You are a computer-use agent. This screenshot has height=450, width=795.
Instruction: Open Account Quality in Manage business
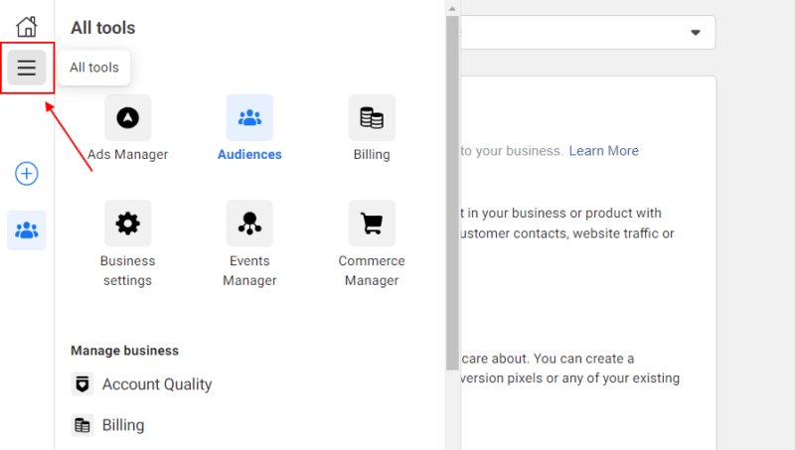coord(157,384)
